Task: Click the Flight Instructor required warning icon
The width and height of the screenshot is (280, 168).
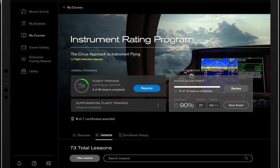Action: pos(72,59)
